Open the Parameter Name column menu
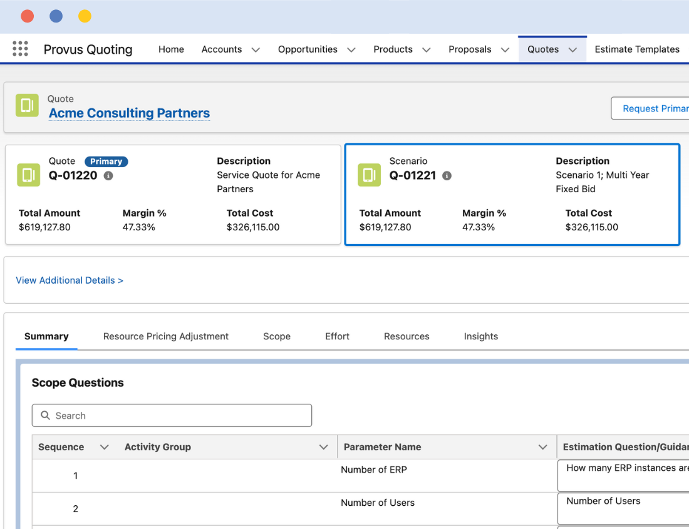The width and height of the screenshot is (689, 529). click(543, 447)
